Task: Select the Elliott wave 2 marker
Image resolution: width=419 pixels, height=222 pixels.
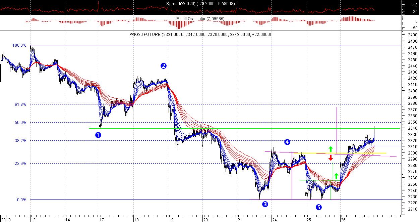Action: tap(163, 66)
